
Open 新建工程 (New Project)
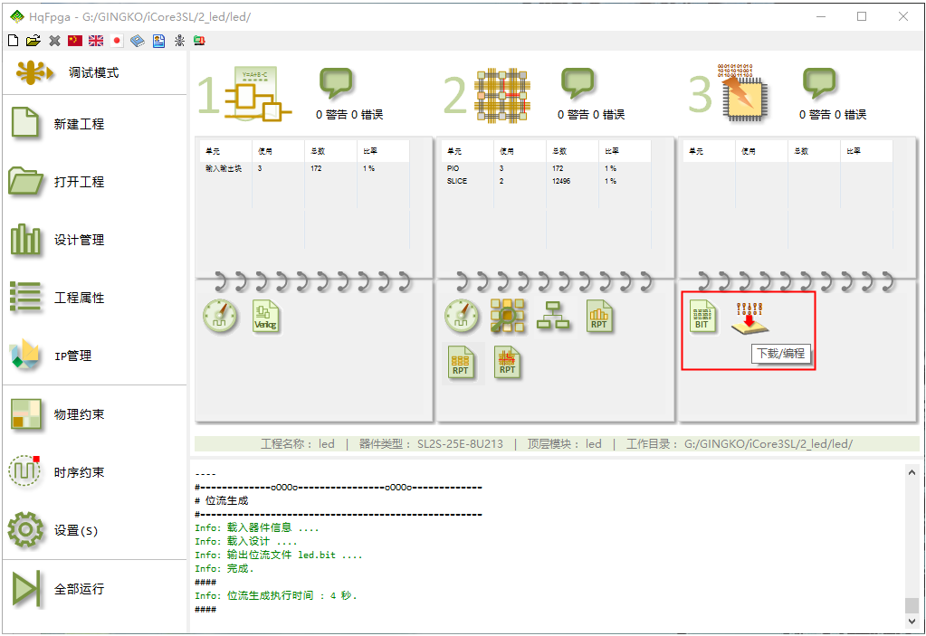click(x=79, y=124)
